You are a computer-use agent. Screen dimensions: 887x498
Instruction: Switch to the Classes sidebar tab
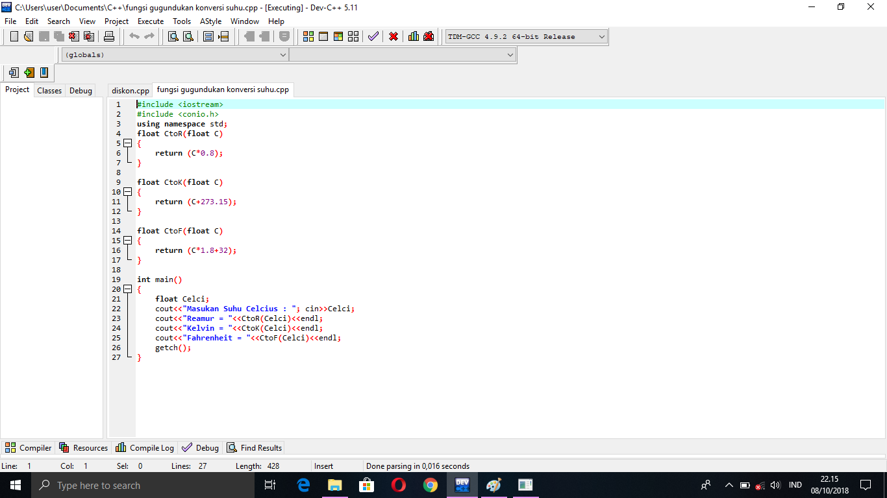pos(49,90)
